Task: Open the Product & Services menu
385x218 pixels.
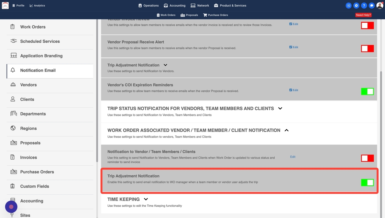Action: pyautogui.click(x=230, y=6)
